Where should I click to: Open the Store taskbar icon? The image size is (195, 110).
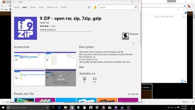click(x=72, y=108)
